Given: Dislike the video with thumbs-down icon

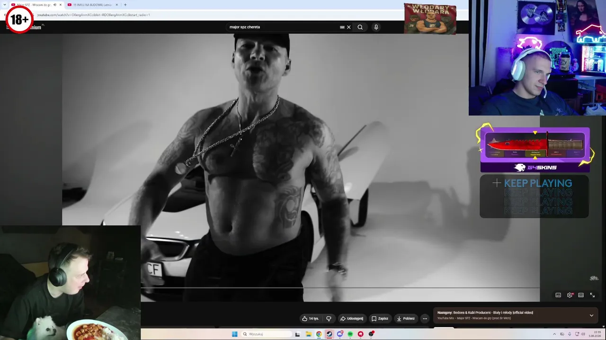Looking at the screenshot, I should point(329,318).
